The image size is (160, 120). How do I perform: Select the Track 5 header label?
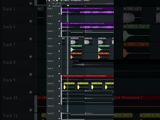tap(50, 38)
